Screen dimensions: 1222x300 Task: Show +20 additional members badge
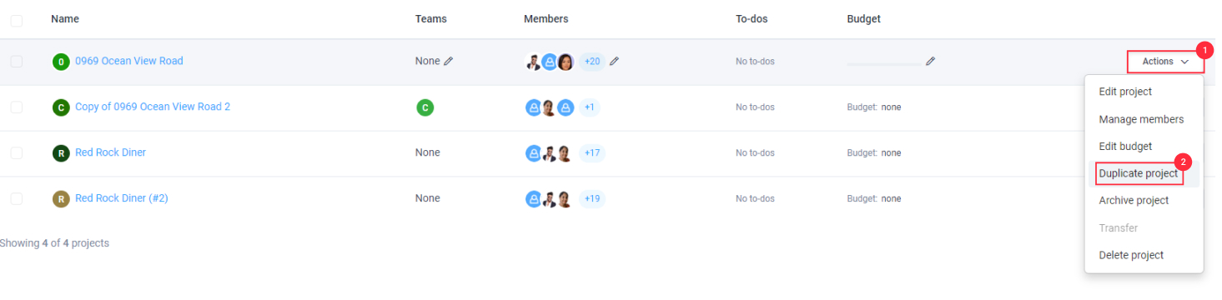point(592,61)
